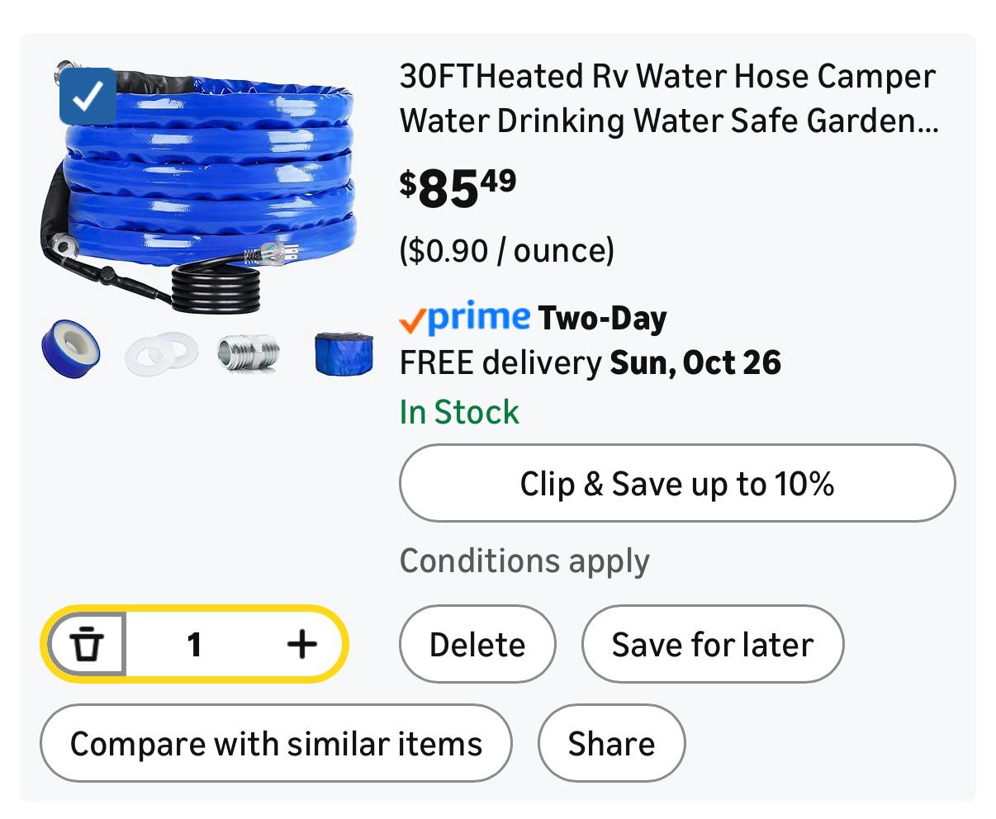Click the $85.49 price
Image resolution: width=996 pixels, height=819 pixels.
[458, 187]
